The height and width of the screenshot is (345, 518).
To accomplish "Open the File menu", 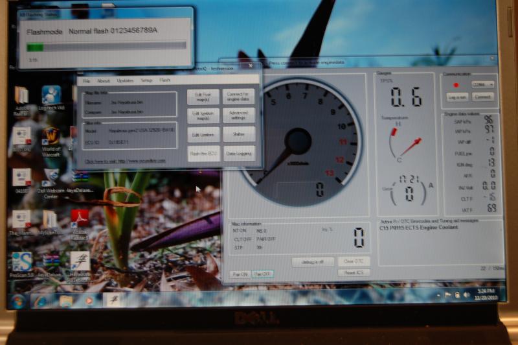I will coord(86,80).
